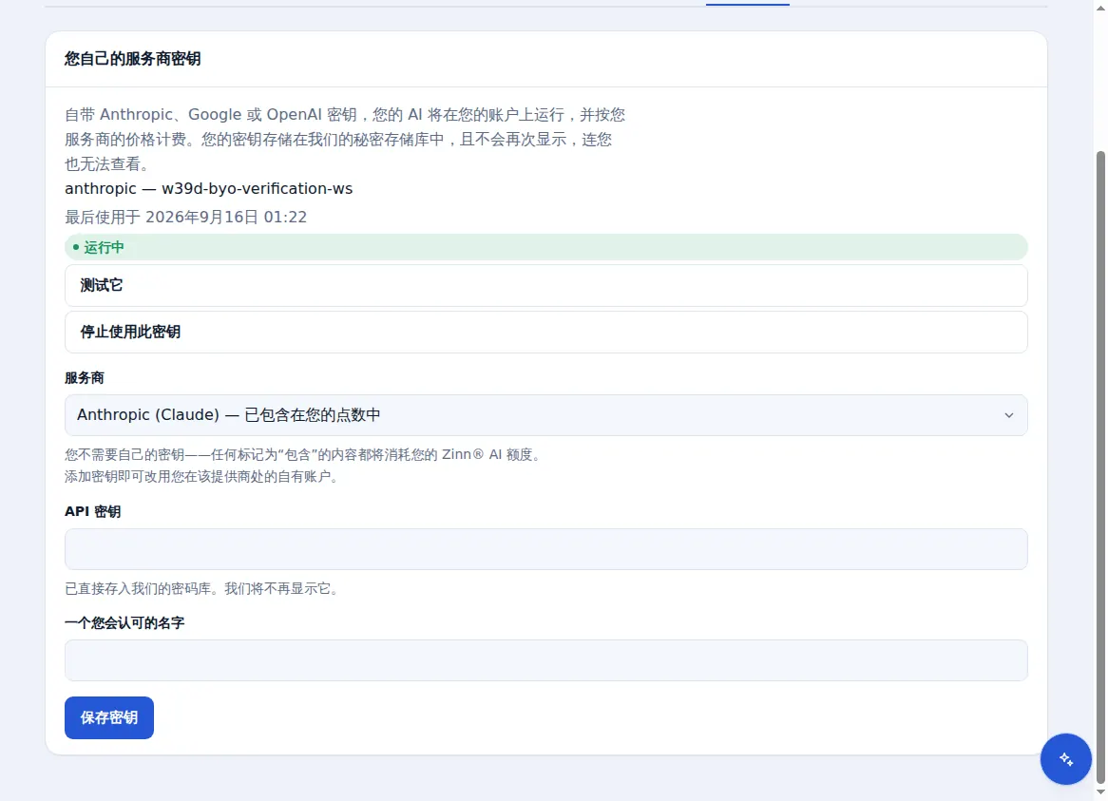Focus the API 密钥 input field
1108x801 pixels.
[x=545, y=549]
